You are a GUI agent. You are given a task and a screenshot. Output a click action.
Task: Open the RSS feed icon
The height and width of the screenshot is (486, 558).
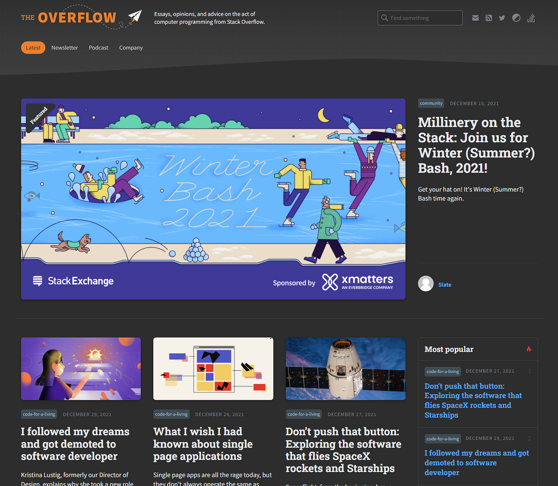[x=489, y=18]
